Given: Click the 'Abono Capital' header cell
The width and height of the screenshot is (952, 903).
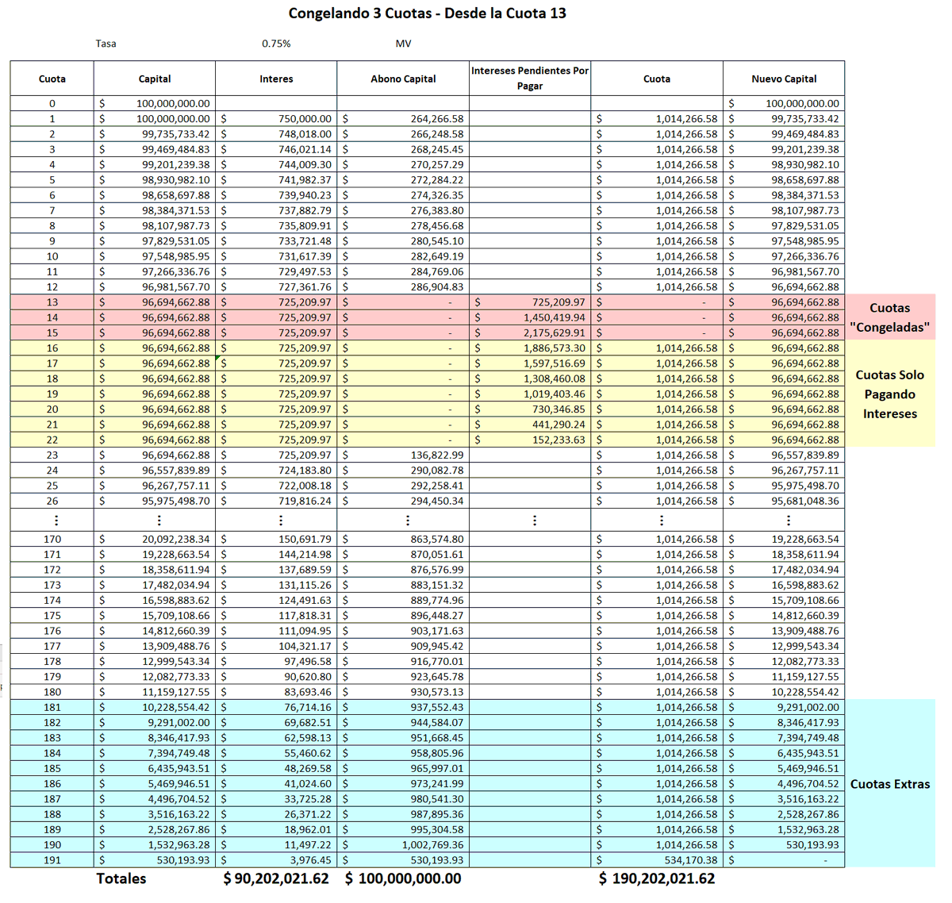Looking at the screenshot, I should [403, 79].
